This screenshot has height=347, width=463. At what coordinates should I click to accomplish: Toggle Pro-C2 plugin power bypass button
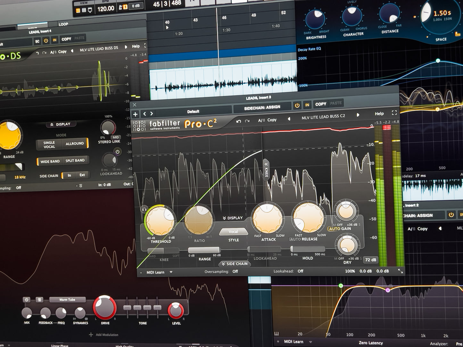[297, 105]
